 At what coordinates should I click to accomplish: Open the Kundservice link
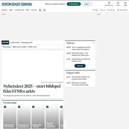(111, 10)
